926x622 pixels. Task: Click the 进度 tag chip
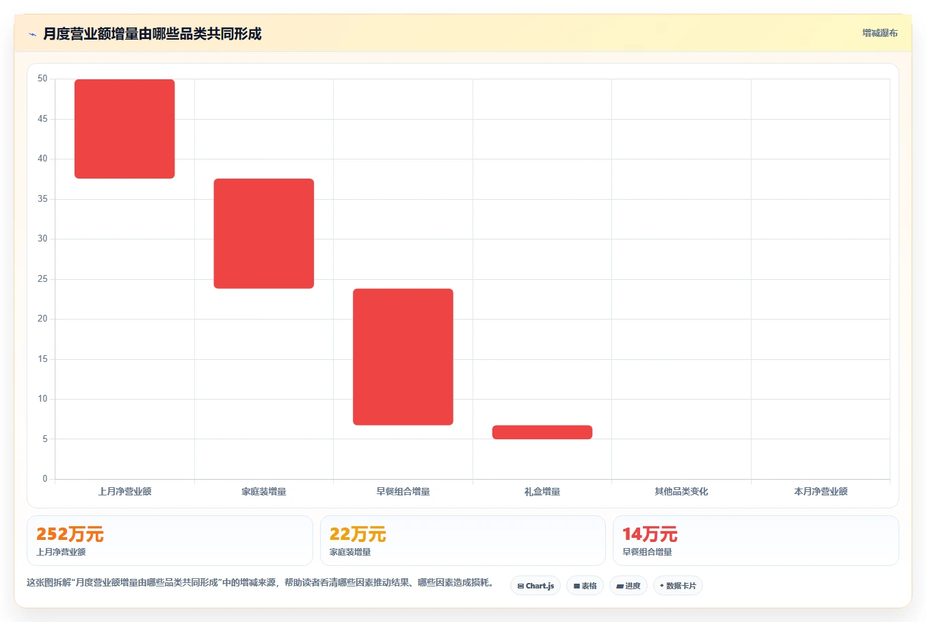pos(629,586)
